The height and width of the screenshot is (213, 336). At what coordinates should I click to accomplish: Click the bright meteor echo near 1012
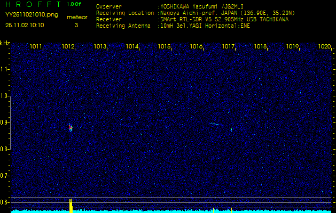click(x=71, y=128)
